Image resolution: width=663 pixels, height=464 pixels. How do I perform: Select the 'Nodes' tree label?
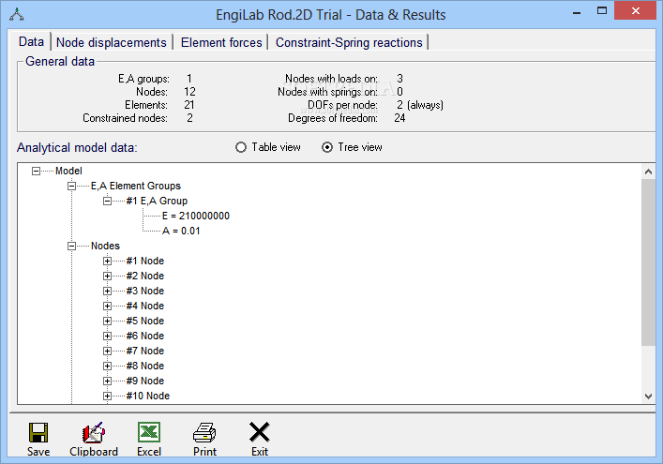click(x=105, y=246)
